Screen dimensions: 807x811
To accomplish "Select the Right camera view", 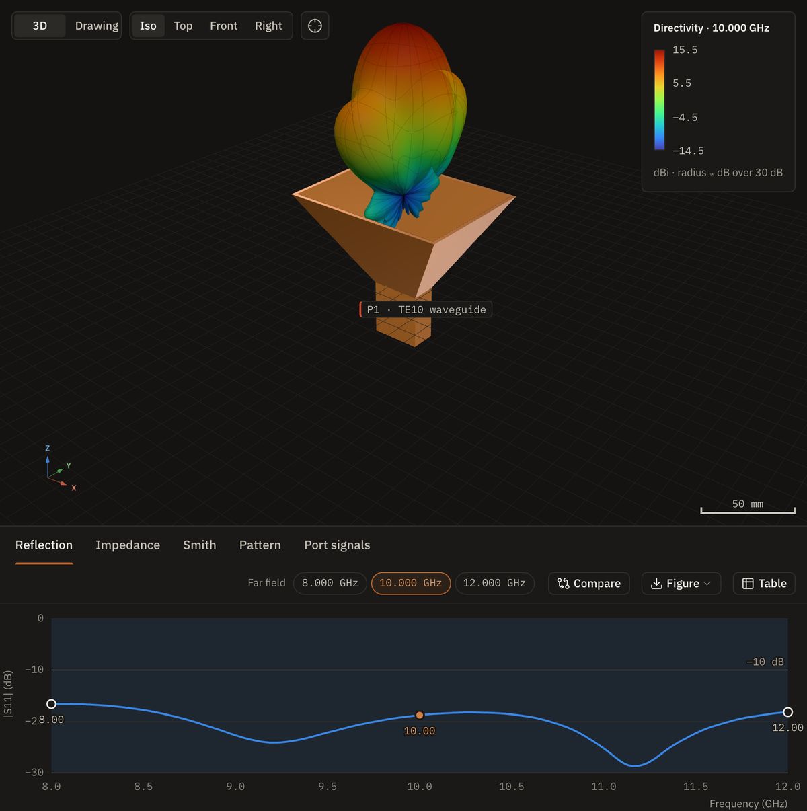I will point(268,26).
